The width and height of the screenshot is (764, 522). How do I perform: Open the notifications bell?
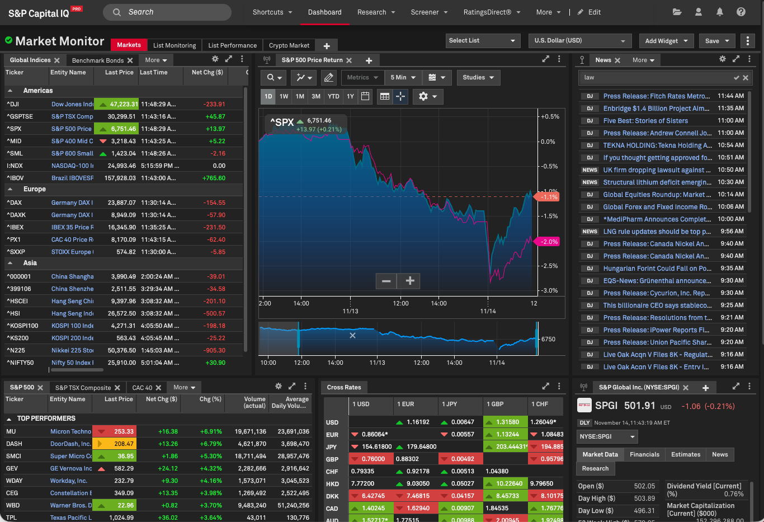pos(720,12)
